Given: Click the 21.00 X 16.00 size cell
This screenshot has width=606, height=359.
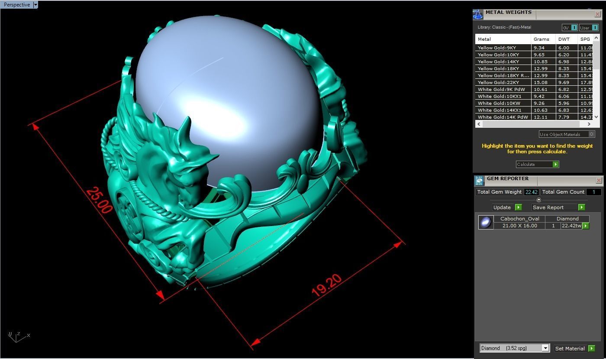Looking at the screenshot, I should point(519,226).
